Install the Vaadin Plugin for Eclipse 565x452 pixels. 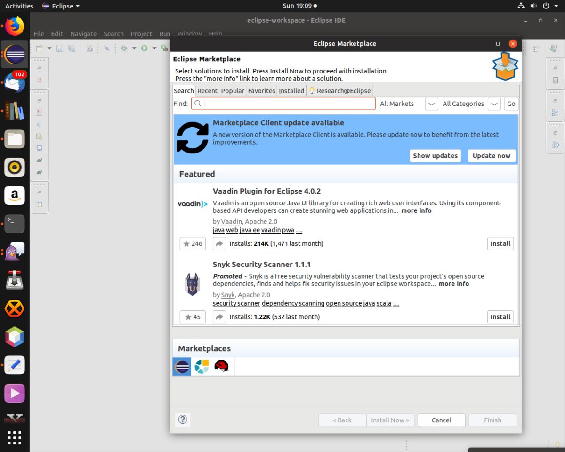(500, 243)
